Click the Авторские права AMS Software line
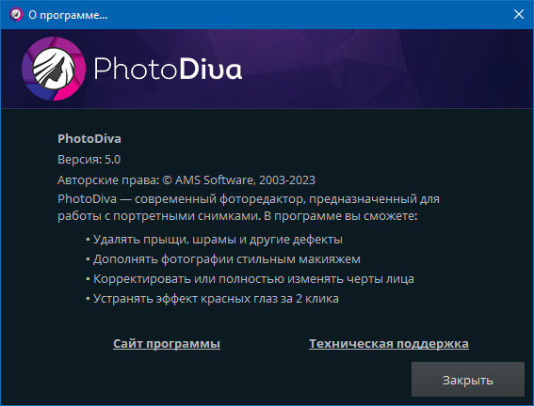This screenshot has width=534, height=406. pyautogui.click(x=186, y=180)
